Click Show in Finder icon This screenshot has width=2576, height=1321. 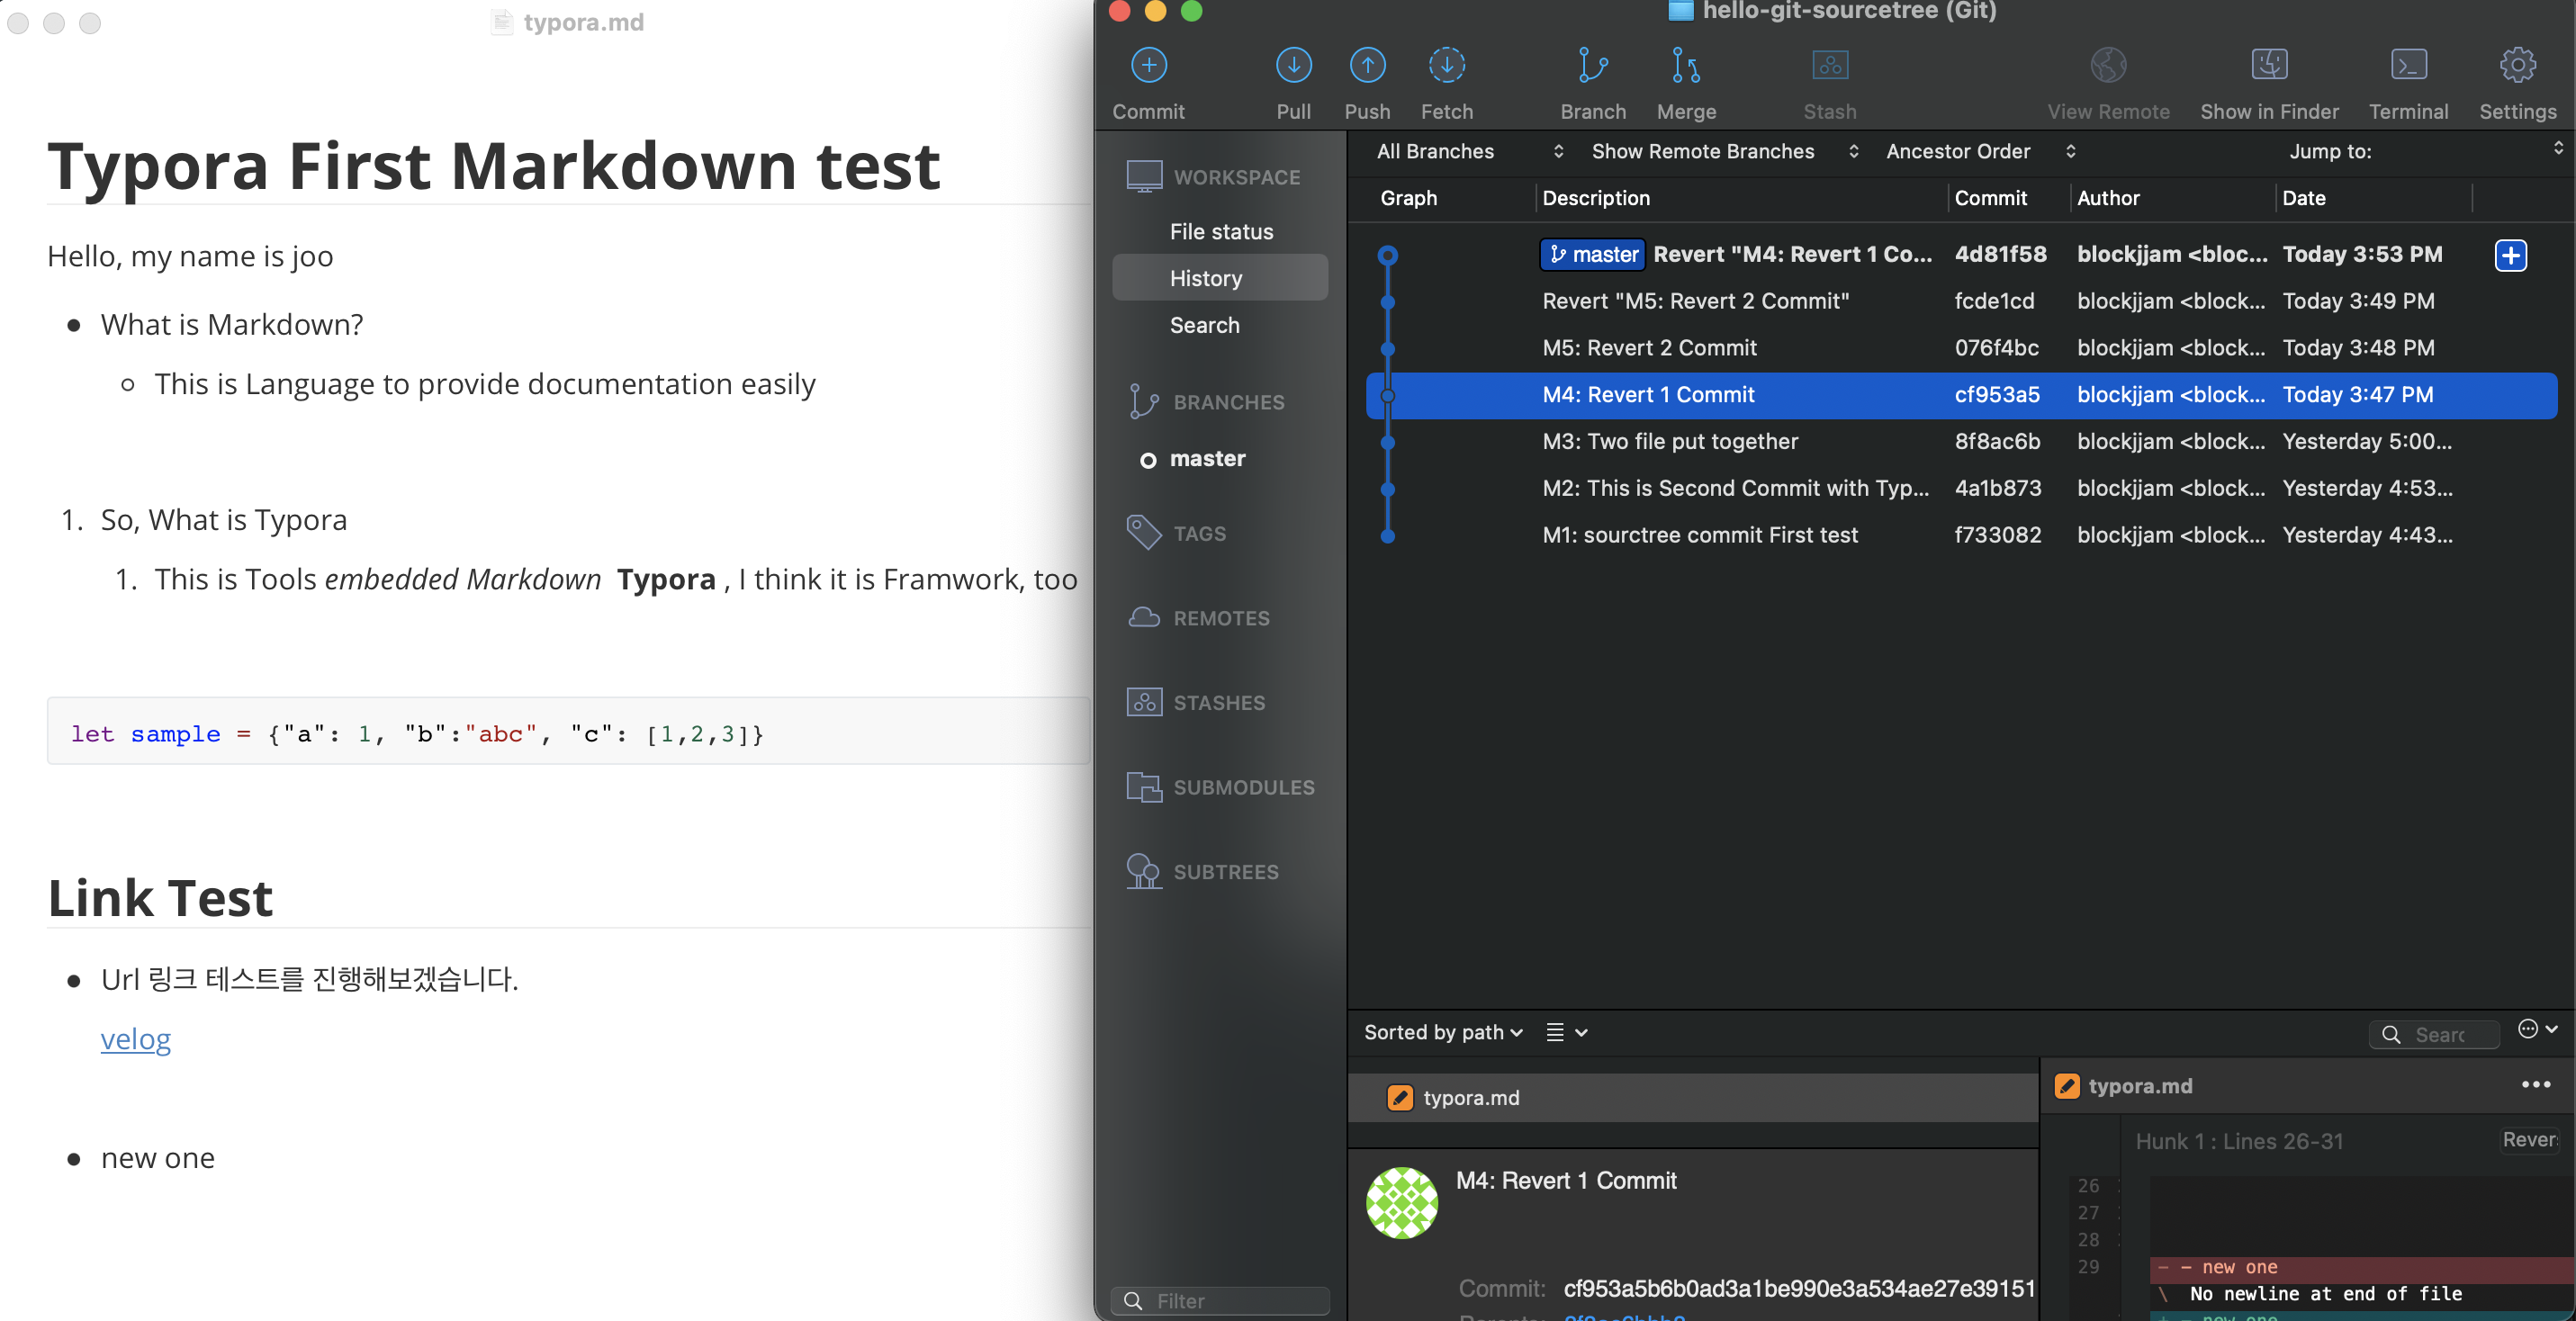point(2268,66)
